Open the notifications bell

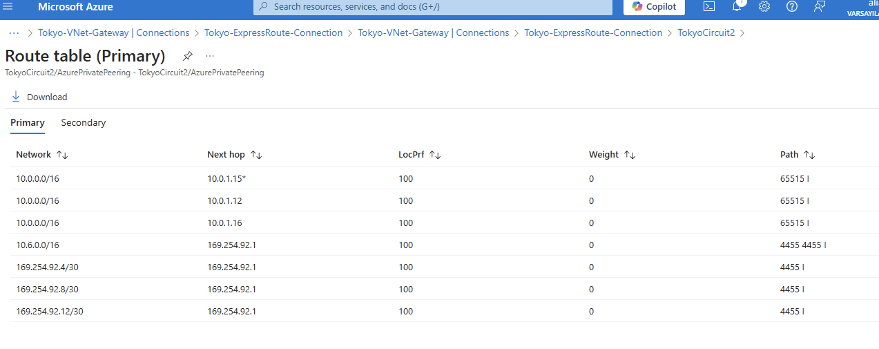coord(737,6)
